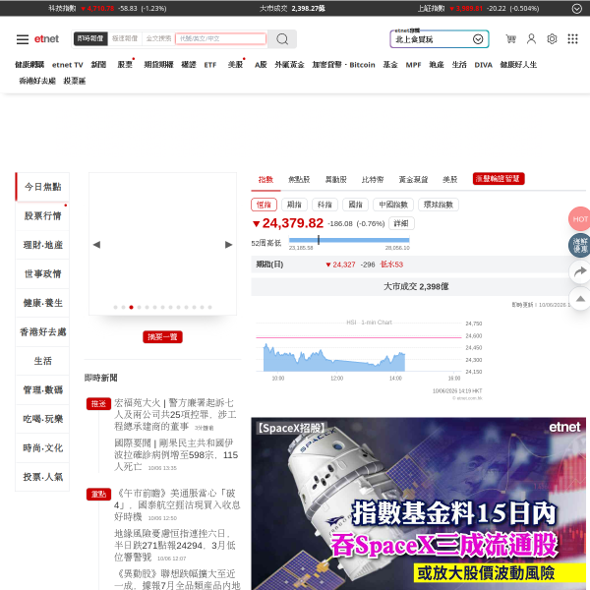Click the 詳細 button beside index change
Screen dimensions: 590x590
coord(401,223)
